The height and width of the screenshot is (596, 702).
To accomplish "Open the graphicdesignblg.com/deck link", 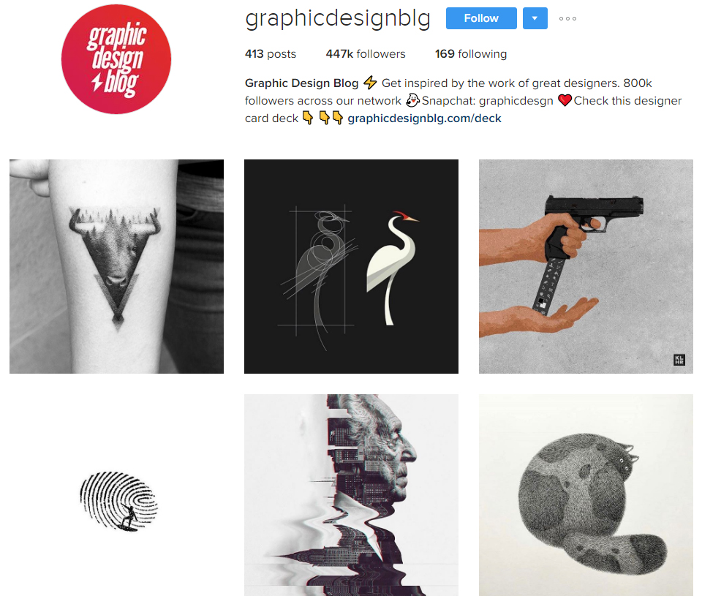I will coord(424,118).
